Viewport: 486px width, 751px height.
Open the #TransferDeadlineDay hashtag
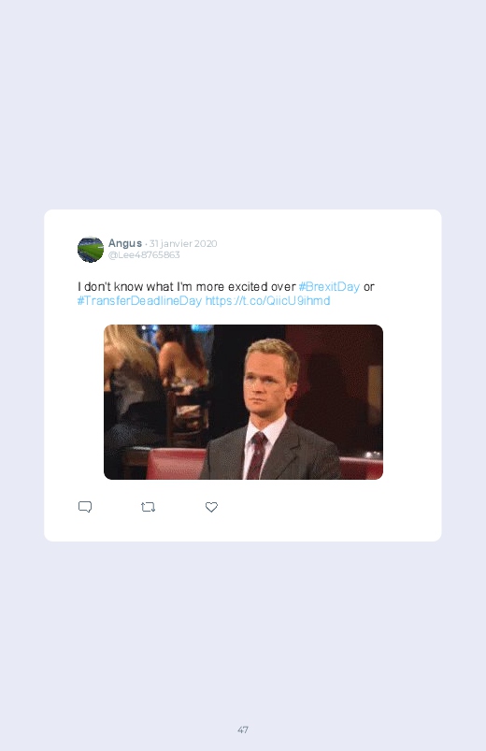[139, 301]
